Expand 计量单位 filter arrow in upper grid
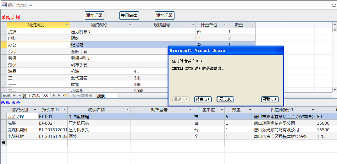Screen dimensions: 337x164 pos(224,25)
